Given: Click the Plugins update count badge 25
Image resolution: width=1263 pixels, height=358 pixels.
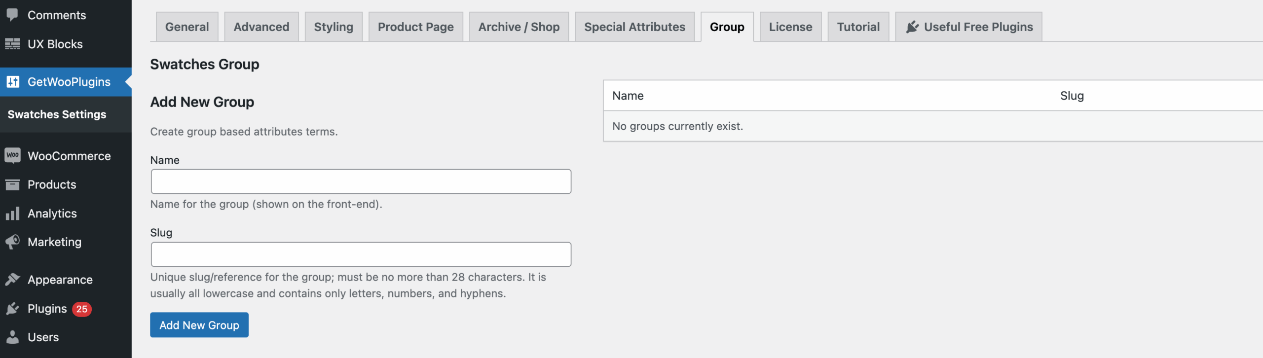Looking at the screenshot, I should click(82, 309).
